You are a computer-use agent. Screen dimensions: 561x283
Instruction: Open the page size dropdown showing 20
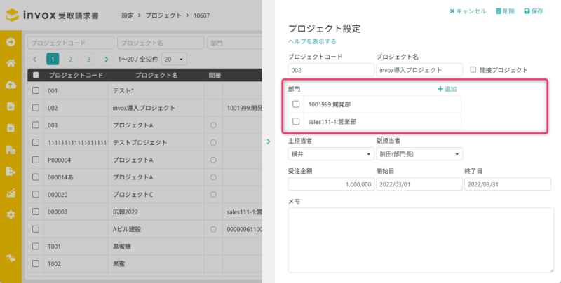click(x=173, y=60)
